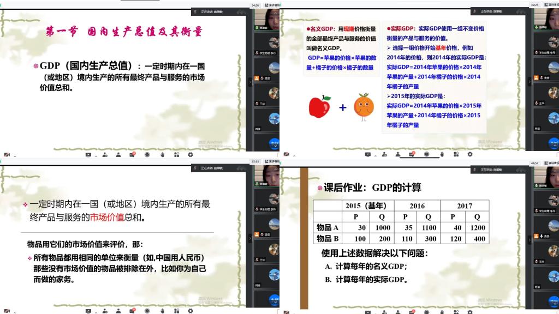Click share screen icon below the homework table slide

click(x=367, y=311)
